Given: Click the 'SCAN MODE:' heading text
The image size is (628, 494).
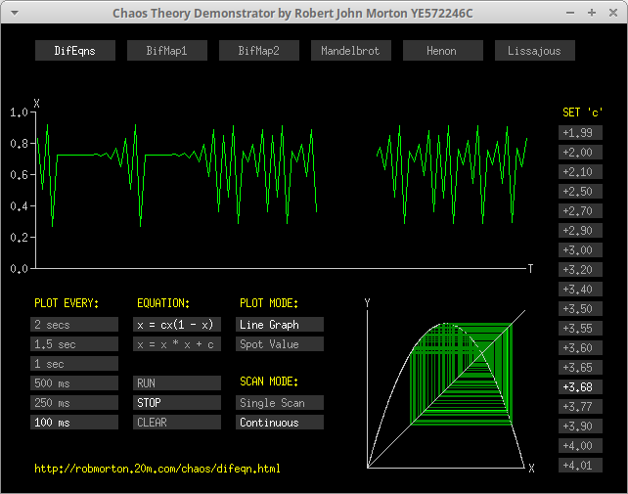Looking at the screenshot, I should tap(269, 382).
